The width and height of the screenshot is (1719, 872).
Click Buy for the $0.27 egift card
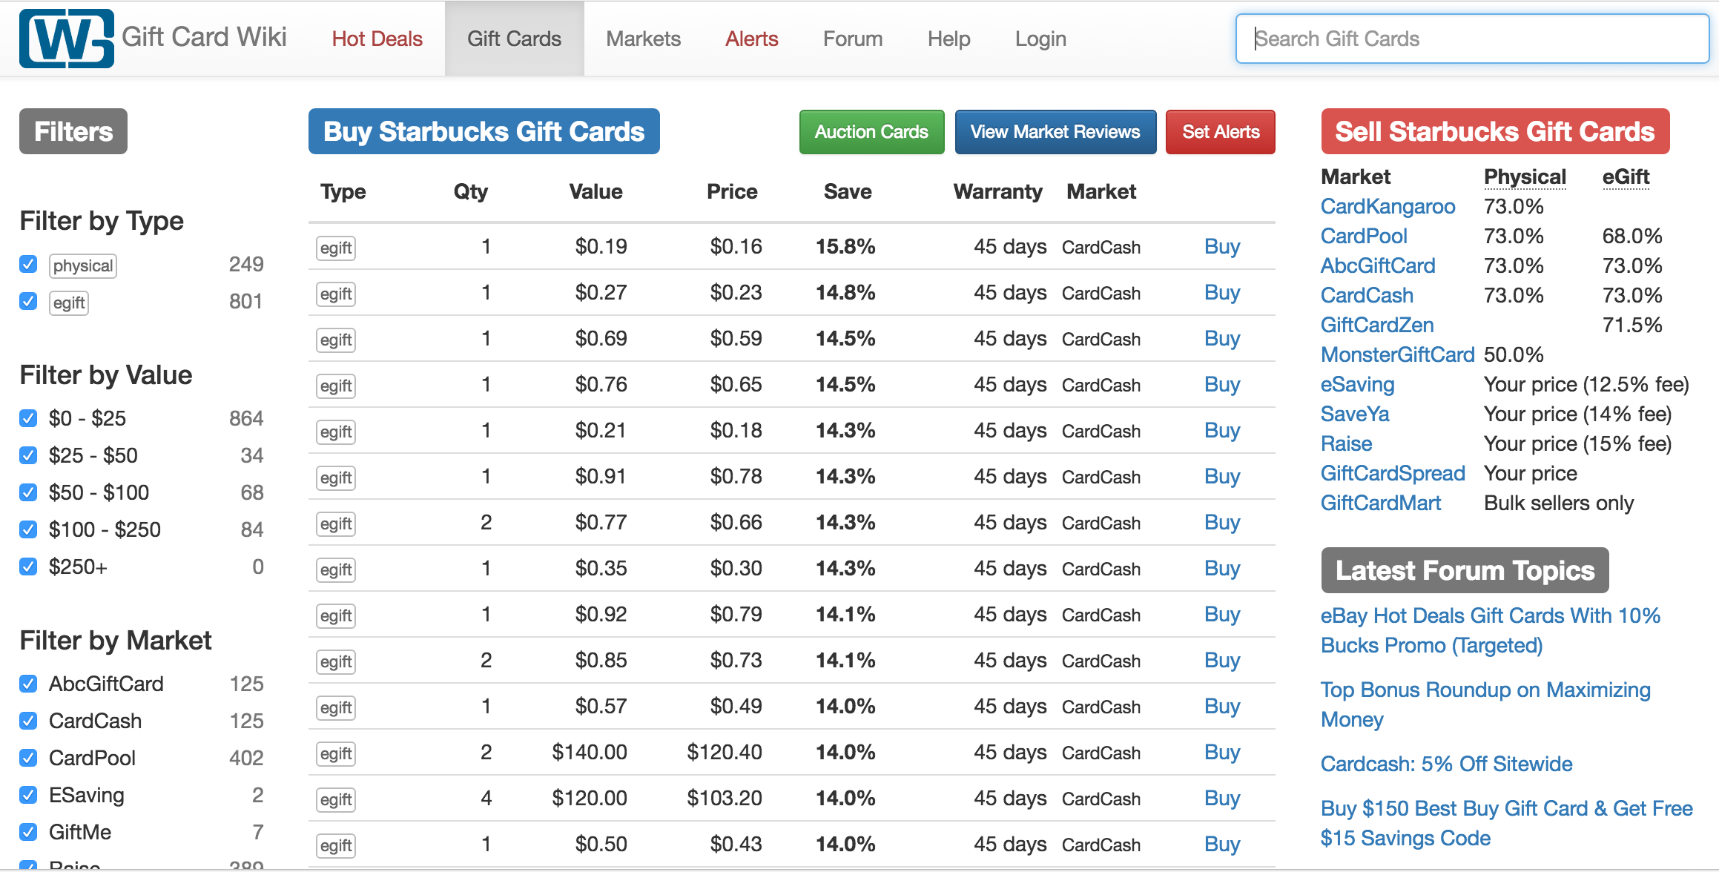[1222, 292]
